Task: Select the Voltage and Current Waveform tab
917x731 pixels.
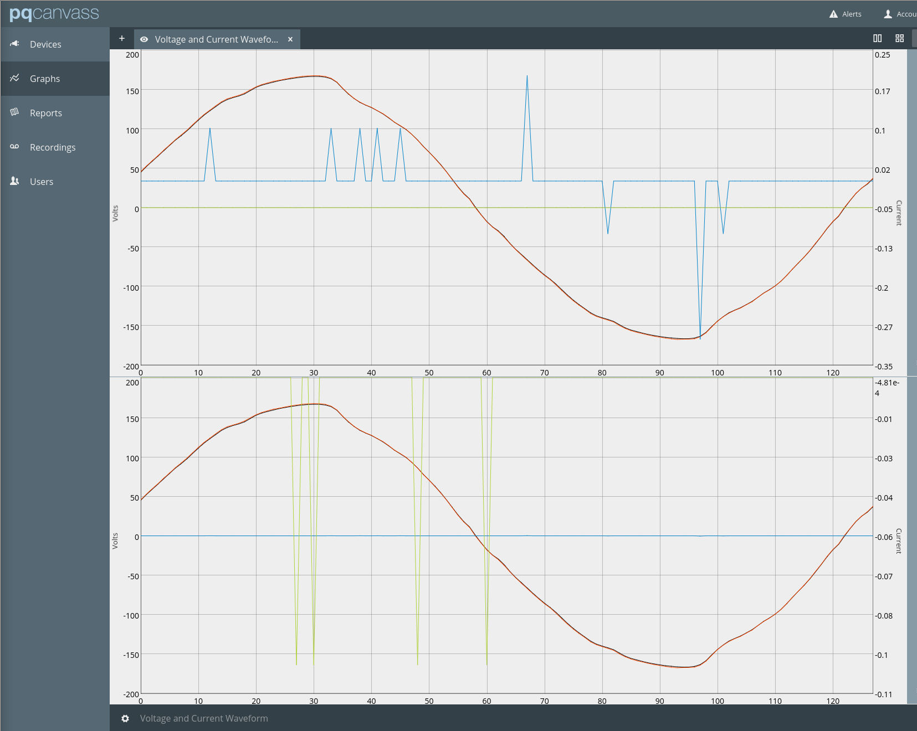Action: coord(217,39)
